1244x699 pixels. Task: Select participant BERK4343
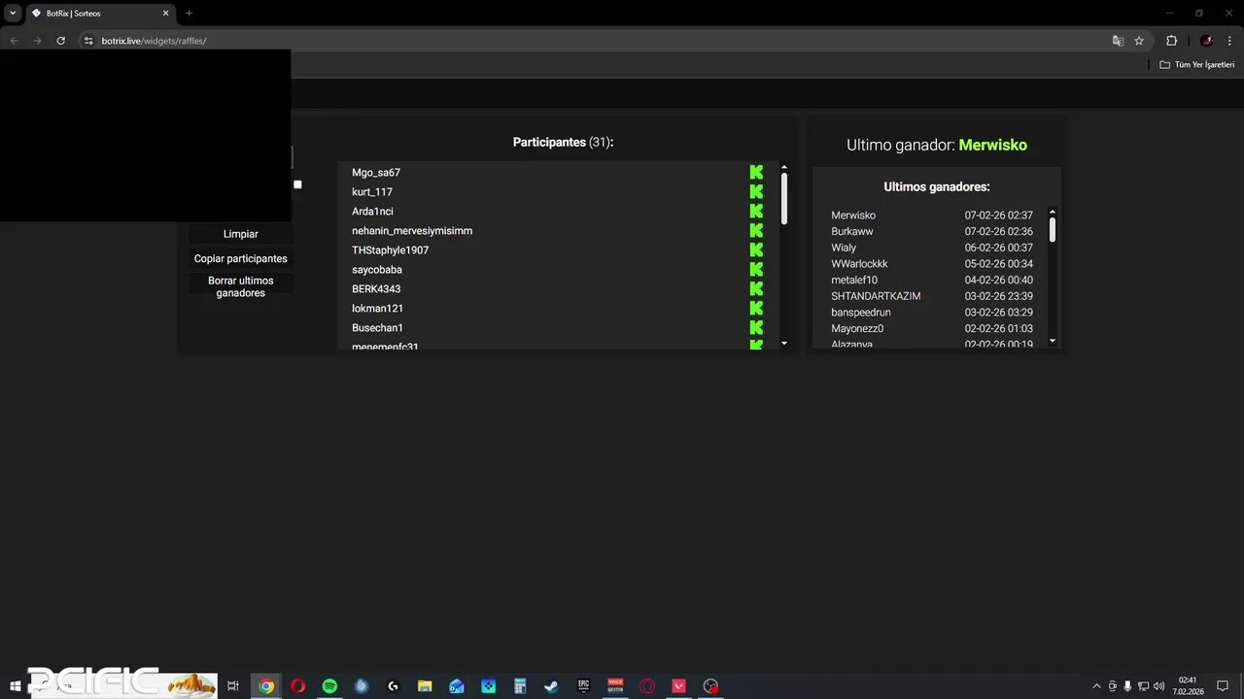pos(376,289)
